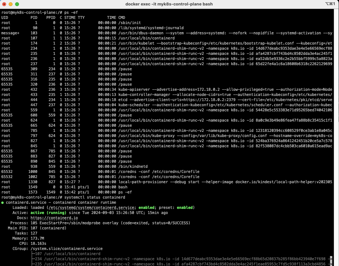339x266 pixels.
Task: Click the PID column header
Action: [x=34, y=18]
